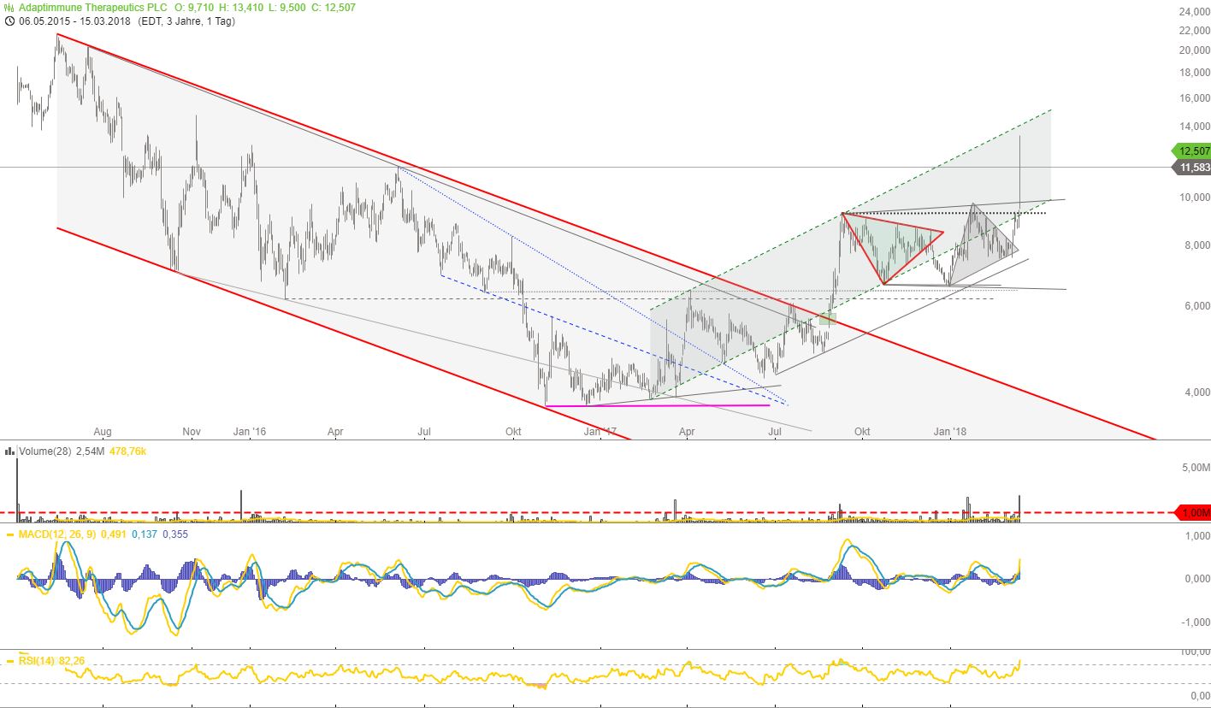This screenshot has height=708, width=1211.
Task: Click the 10,000 price axis label
Action: coord(1195,198)
